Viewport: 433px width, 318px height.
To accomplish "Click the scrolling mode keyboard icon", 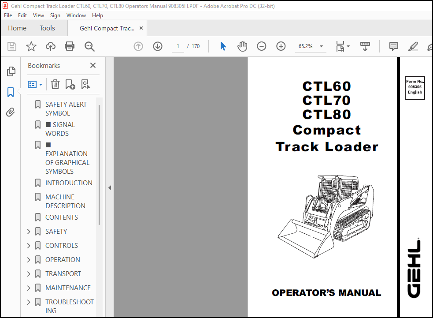I will tap(365, 46).
